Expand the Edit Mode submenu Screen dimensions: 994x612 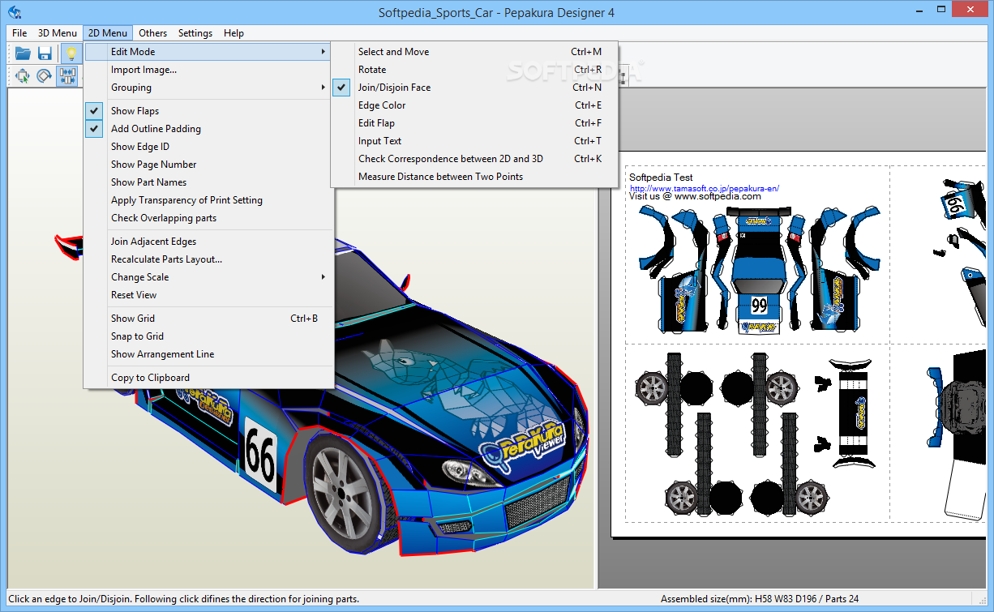(209, 52)
